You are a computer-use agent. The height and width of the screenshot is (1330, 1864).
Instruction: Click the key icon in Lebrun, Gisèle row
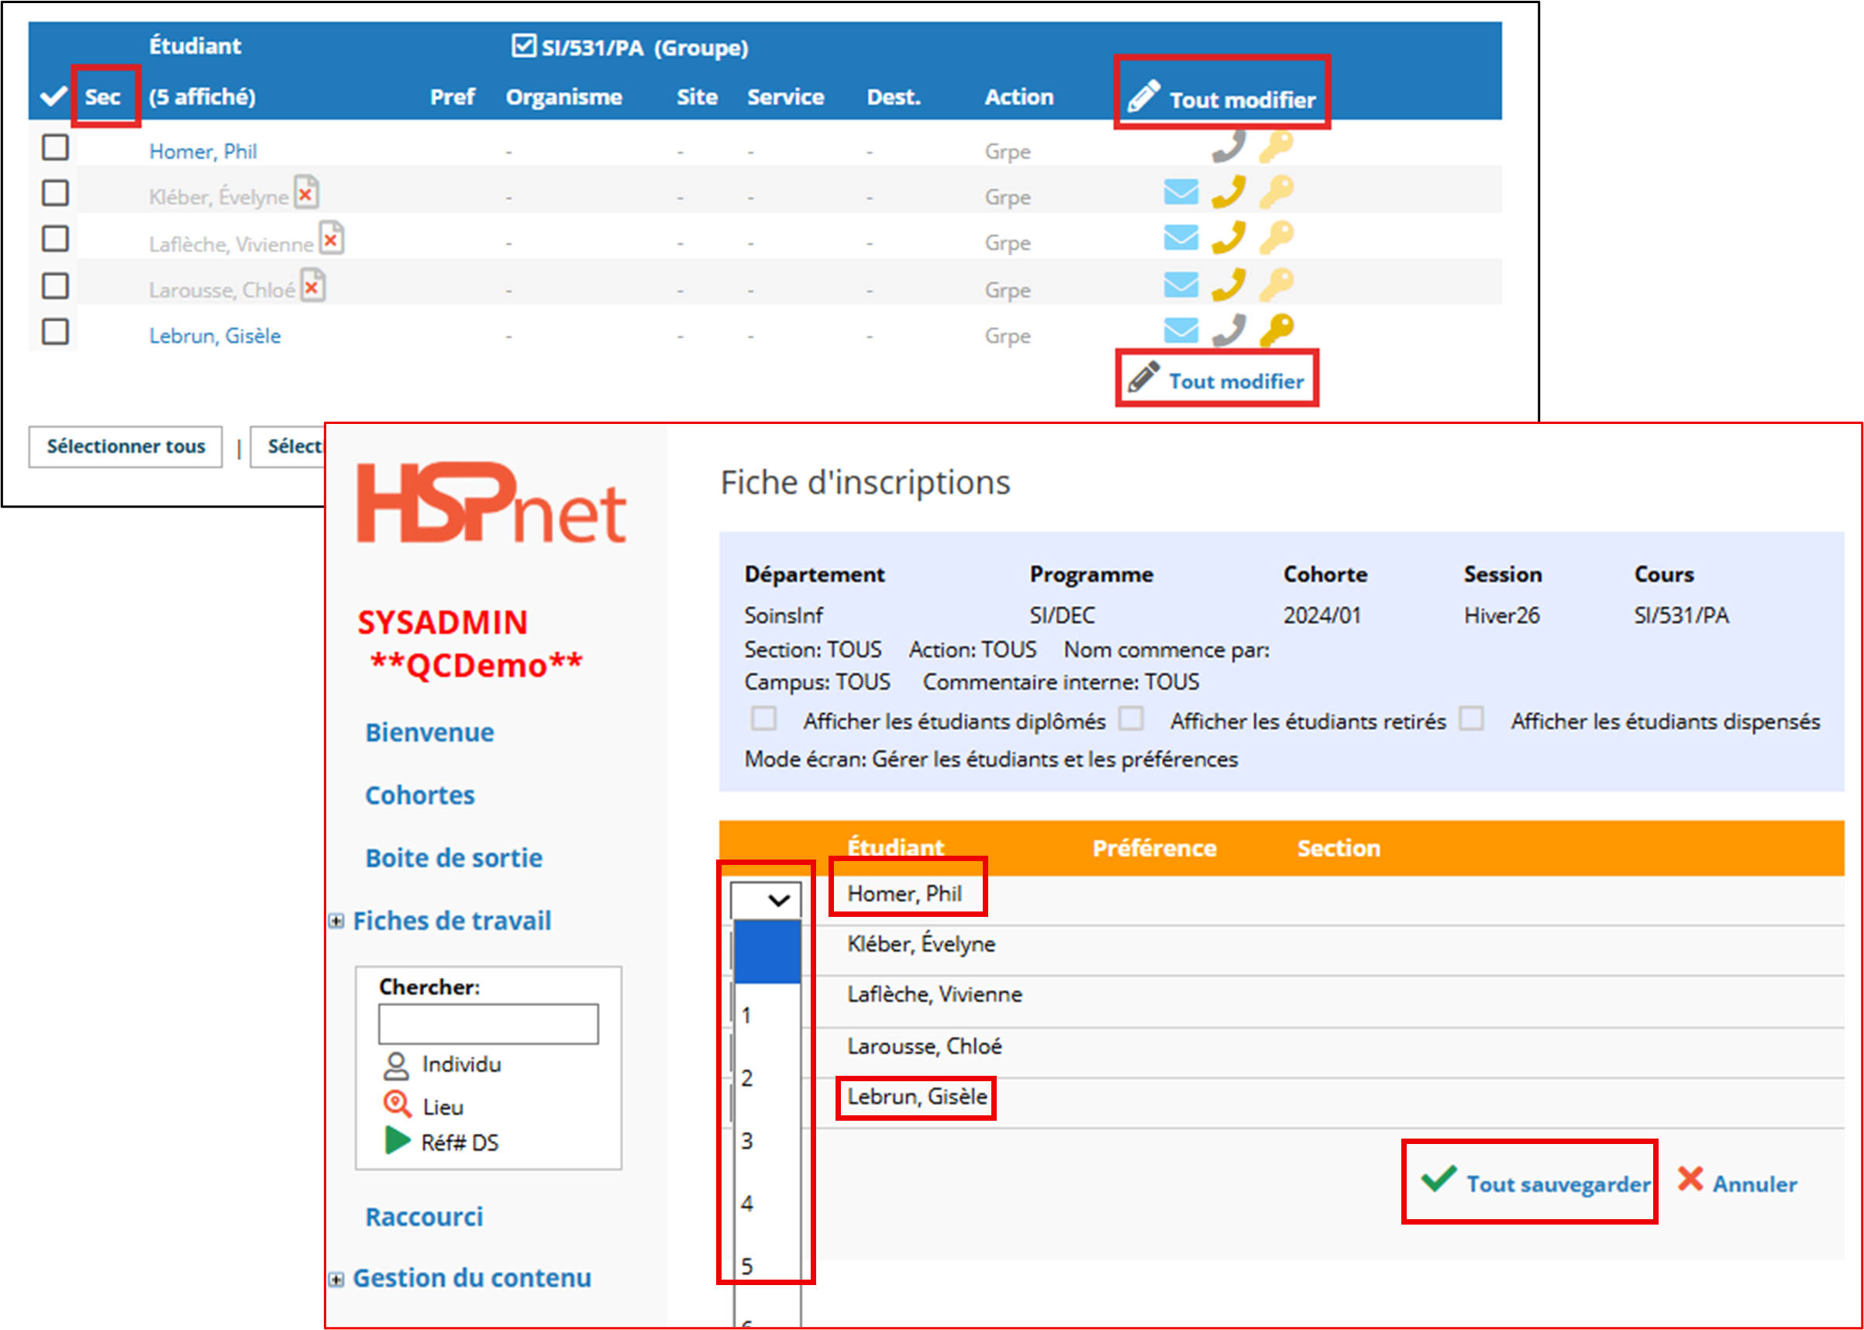[1276, 331]
